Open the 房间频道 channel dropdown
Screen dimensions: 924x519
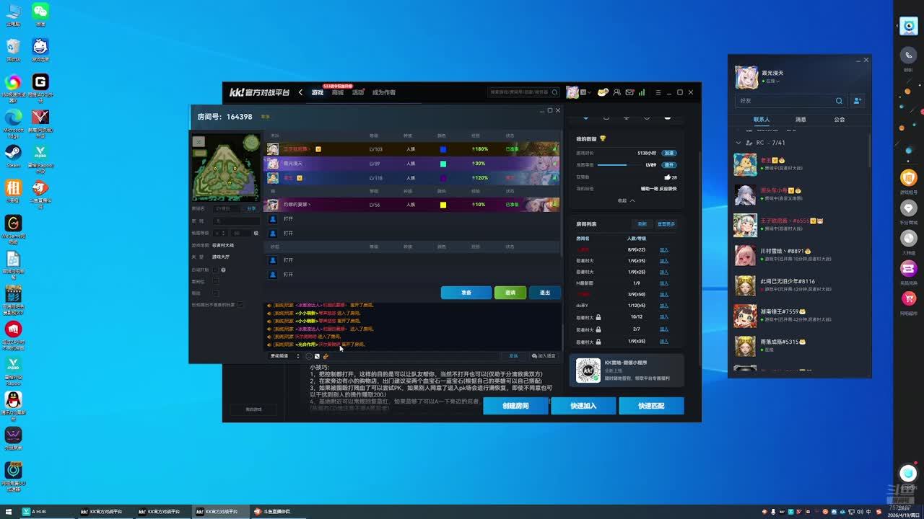(x=284, y=356)
